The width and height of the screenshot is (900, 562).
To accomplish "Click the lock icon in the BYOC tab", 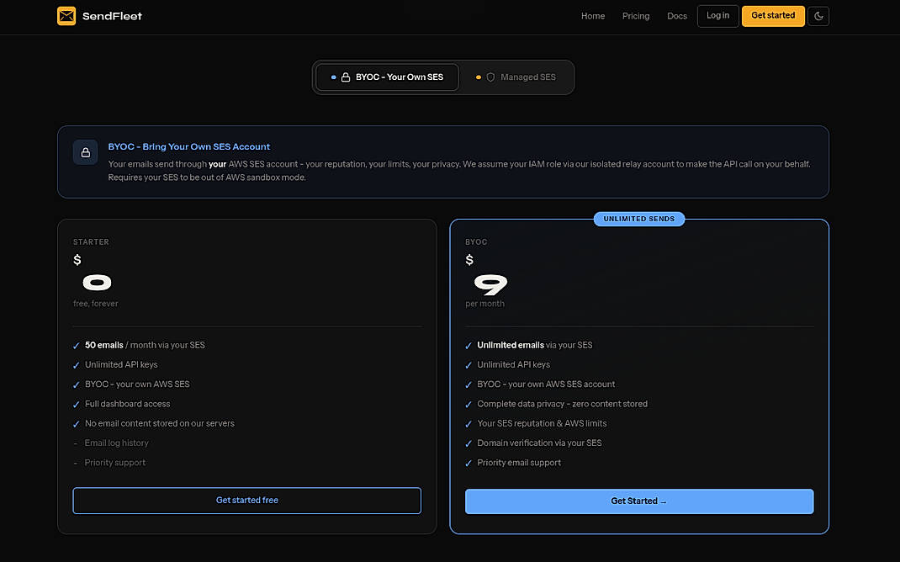I will click(346, 77).
